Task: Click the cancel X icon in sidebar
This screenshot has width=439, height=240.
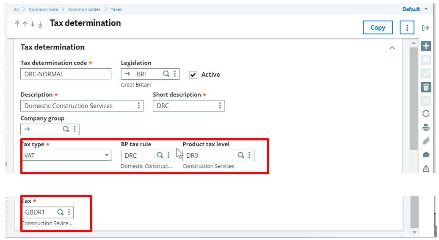Action: click(x=426, y=100)
